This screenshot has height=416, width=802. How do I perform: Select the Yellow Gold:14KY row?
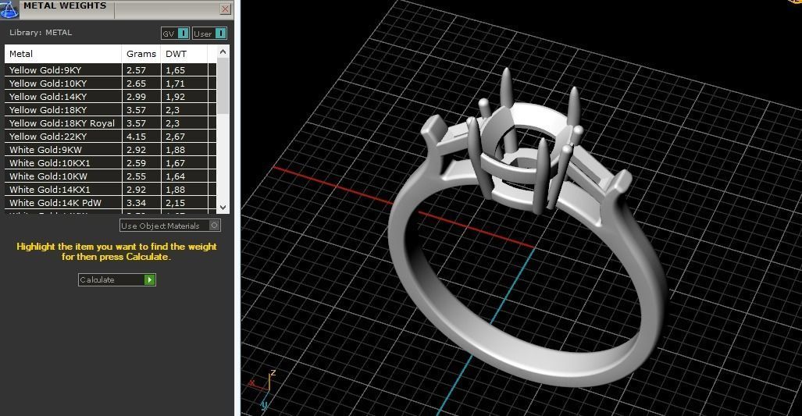pyautogui.click(x=110, y=97)
